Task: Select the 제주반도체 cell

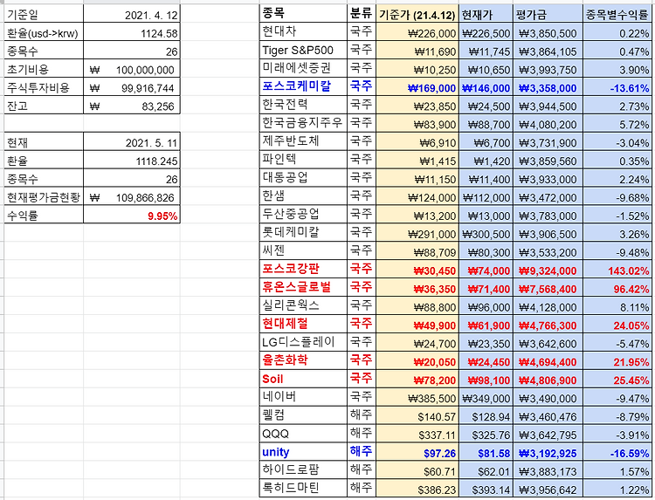Action: [303, 141]
